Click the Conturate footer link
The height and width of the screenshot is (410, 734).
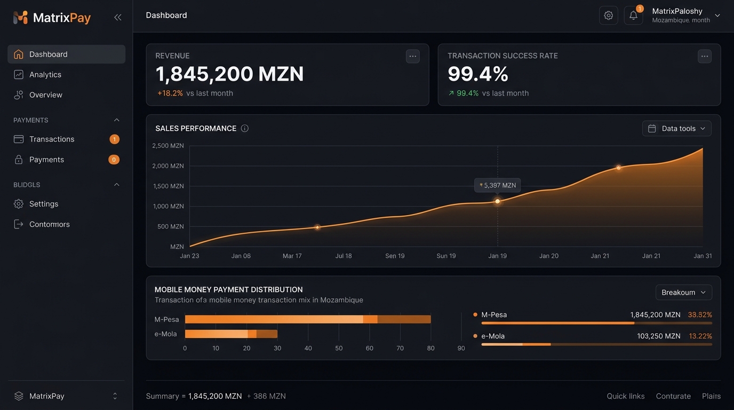(673, 396)
